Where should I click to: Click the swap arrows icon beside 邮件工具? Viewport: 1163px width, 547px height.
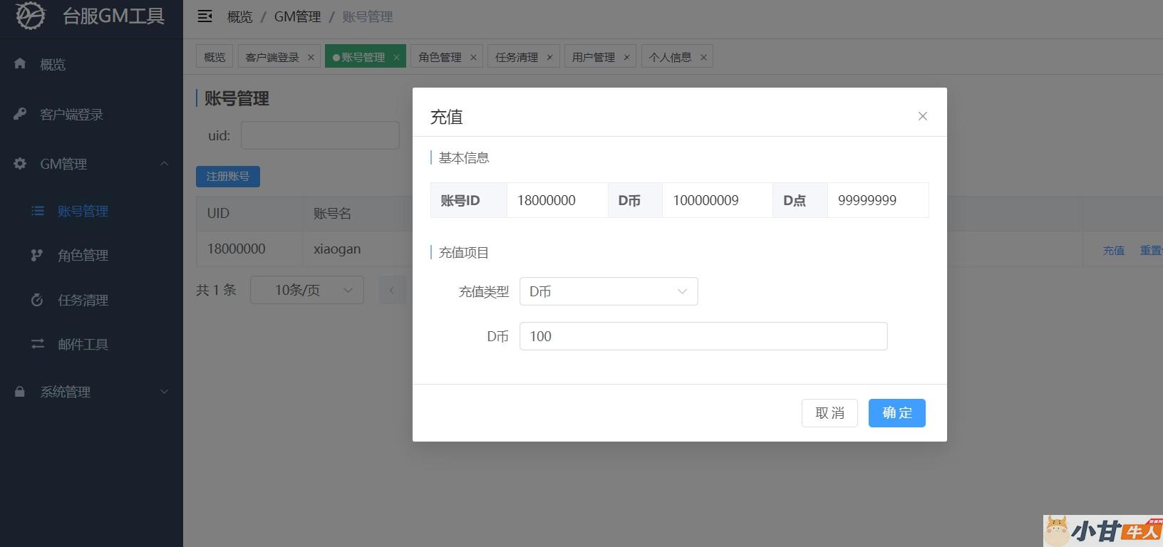(x=37, y=344)
